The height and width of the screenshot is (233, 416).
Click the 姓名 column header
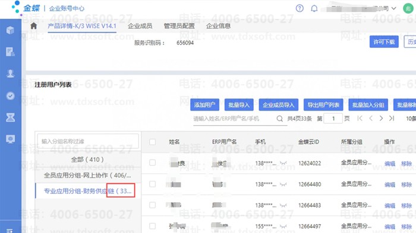click(174, 142)
